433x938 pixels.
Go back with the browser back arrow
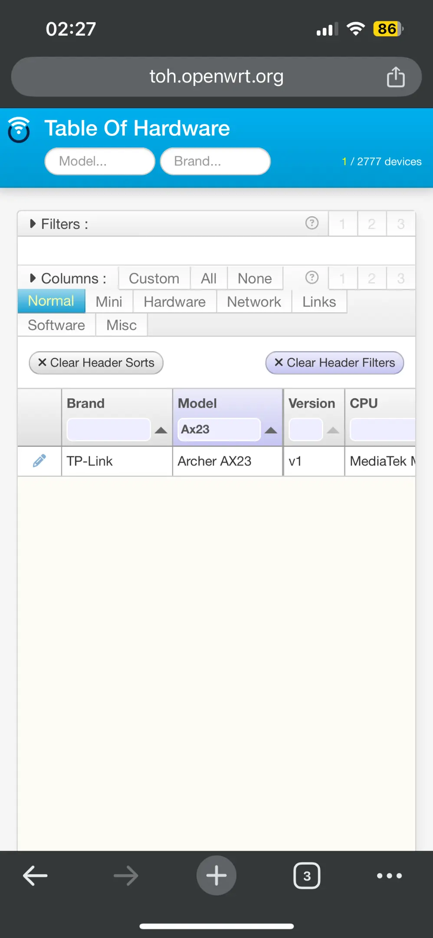pos(35,875)
